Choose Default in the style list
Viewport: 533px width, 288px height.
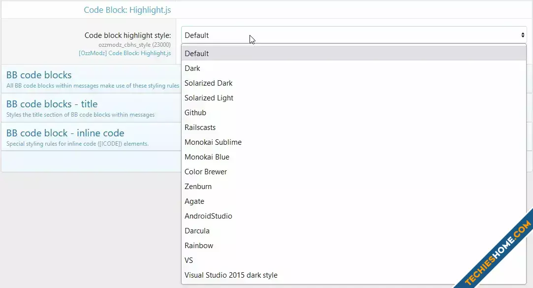click(354, 53)
